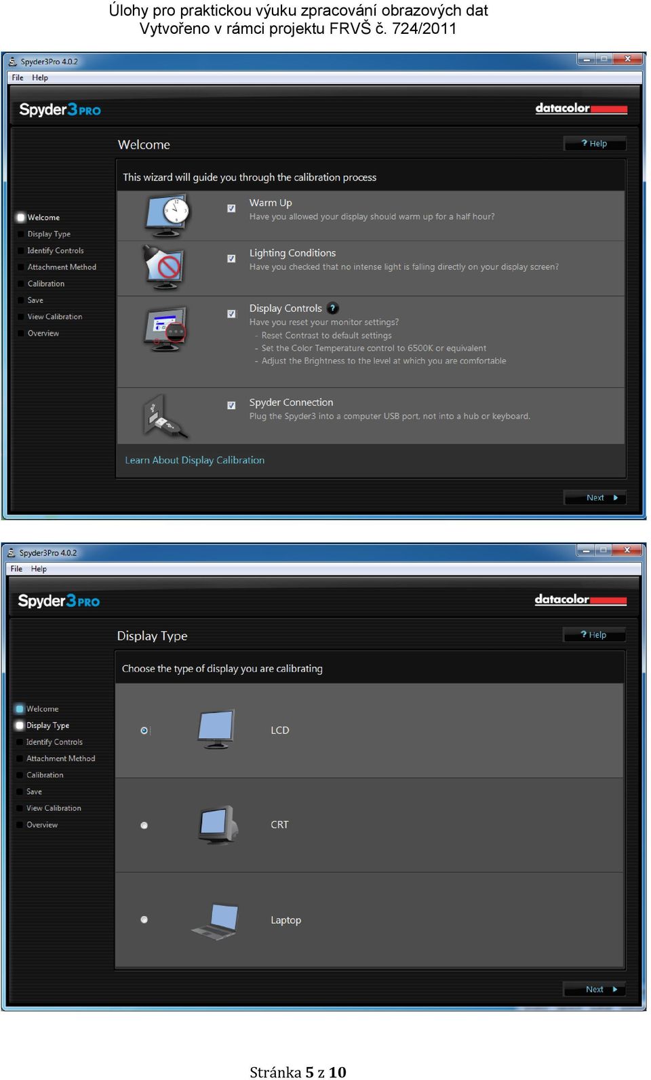The height and width of the screenshot is (1080, 651).
Task: Select Overview in Display Type window sidebar
Action: click(x=37, y=825)
